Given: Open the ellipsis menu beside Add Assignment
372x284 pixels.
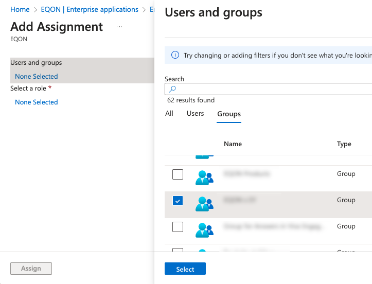Looking at the screenshot, I should tap(119, 27).
